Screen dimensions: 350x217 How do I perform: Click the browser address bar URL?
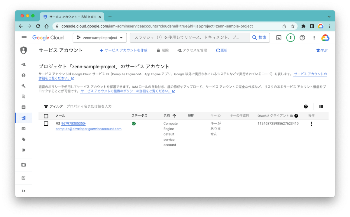157,26
